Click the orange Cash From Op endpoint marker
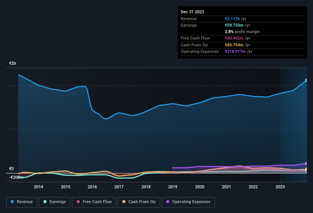 [307, 169]
